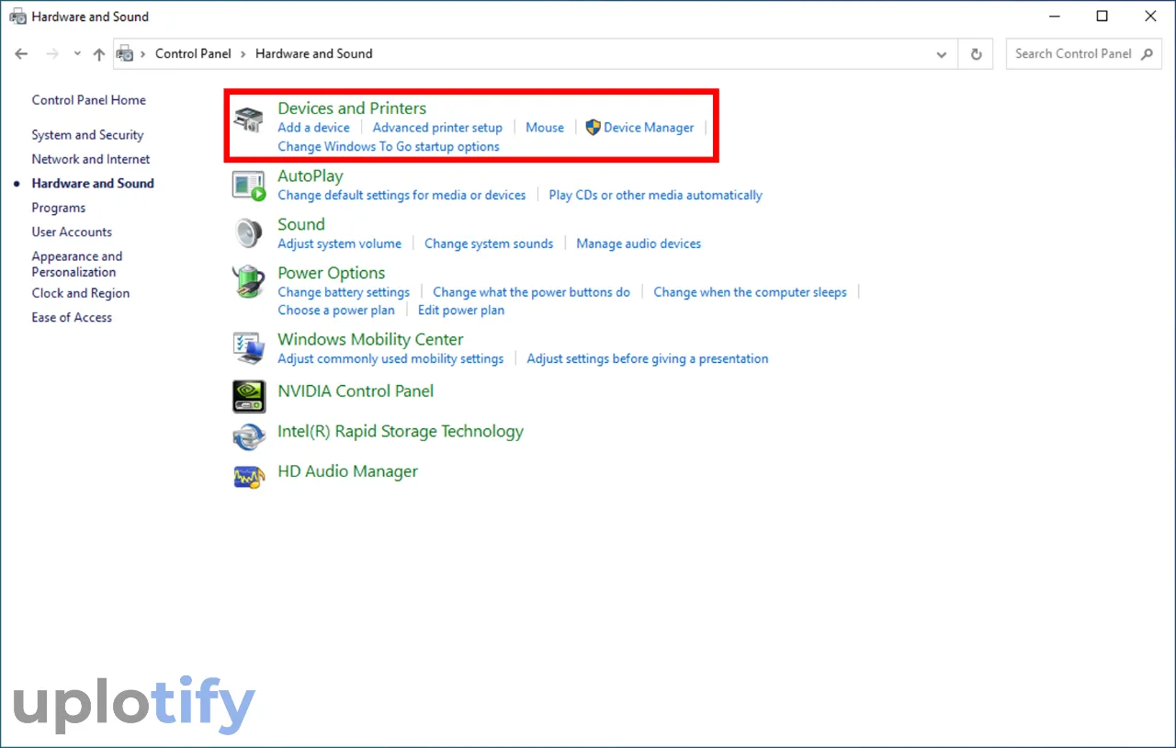Open User Accounts in sidebar
The height and width of the screenshot is (748, 1176).
point(72,232)
